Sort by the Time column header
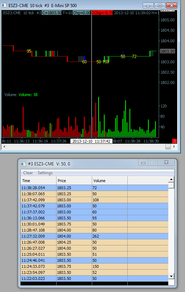The width and height of the screenshot is (185, 292). pyautogui.click(x=38, y=181)
